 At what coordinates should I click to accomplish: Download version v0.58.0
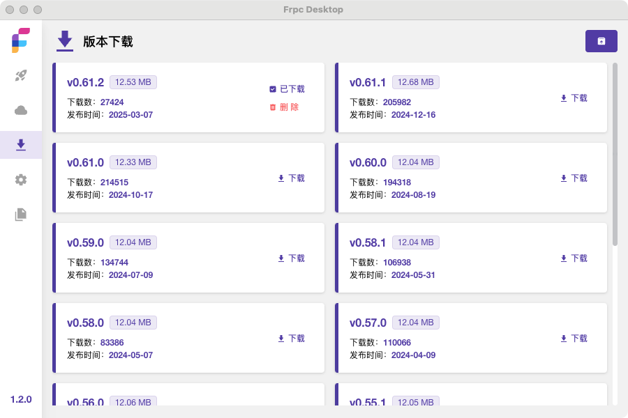click(291, 339)
